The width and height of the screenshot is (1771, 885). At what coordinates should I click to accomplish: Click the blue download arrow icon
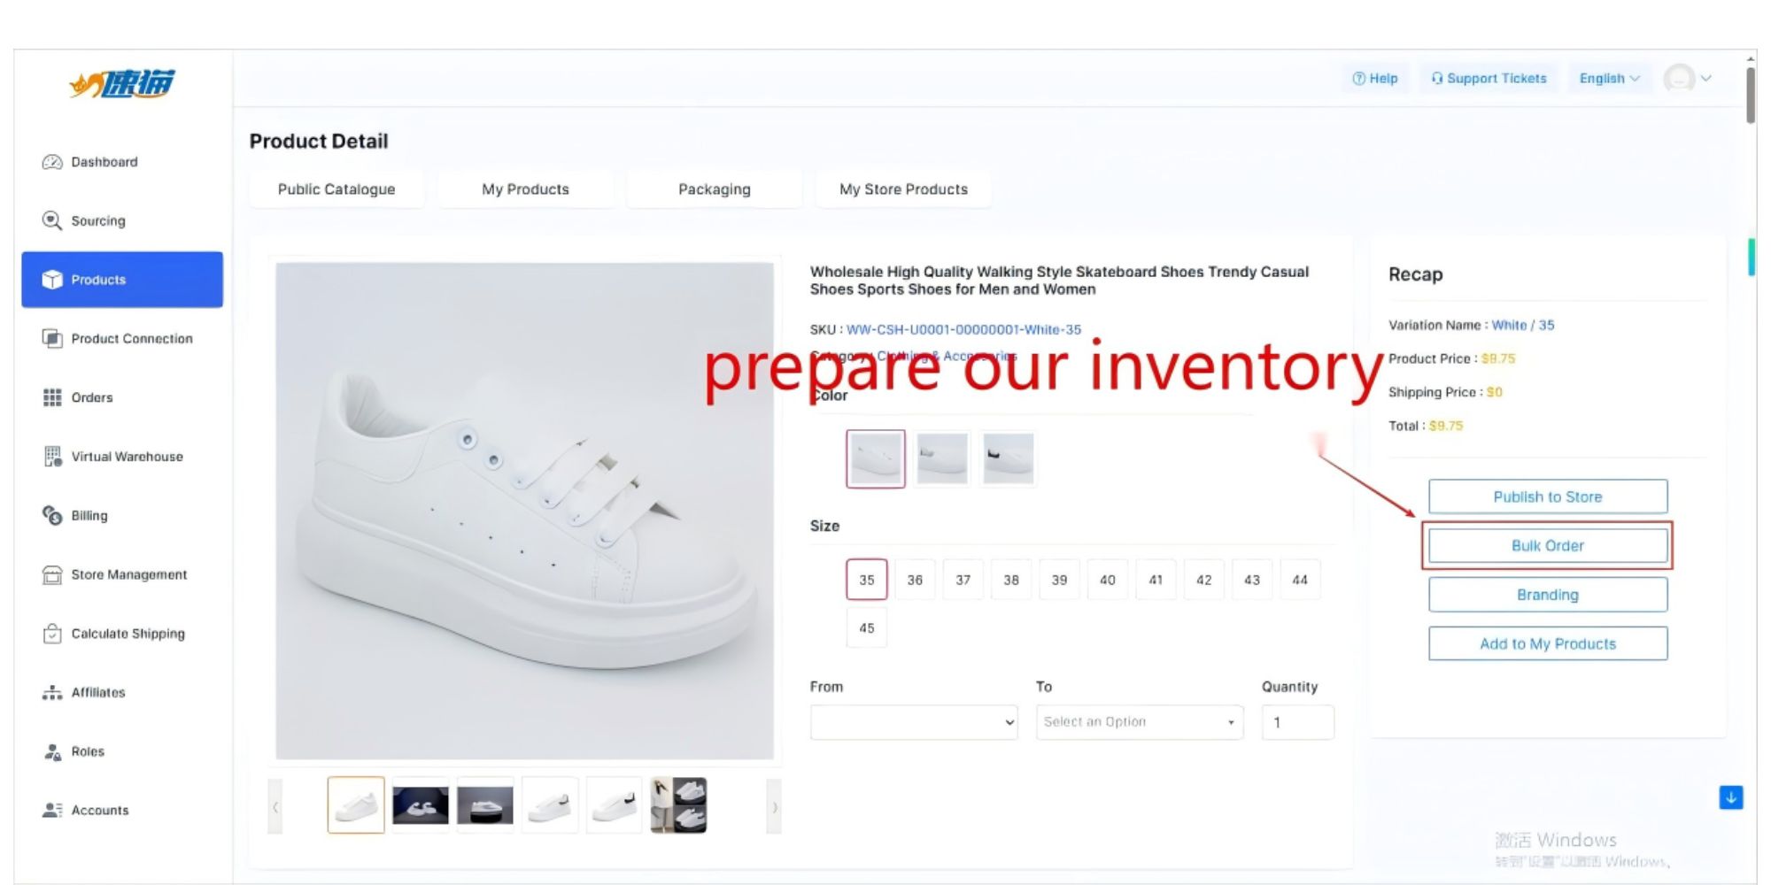(x=1731, y=797)
